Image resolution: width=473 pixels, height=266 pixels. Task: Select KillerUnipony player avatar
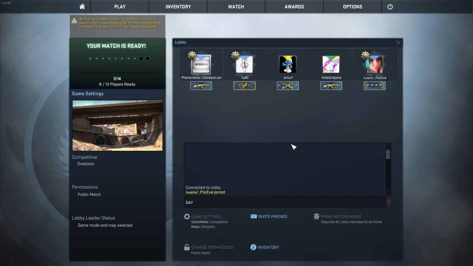[x=331, y=64]
